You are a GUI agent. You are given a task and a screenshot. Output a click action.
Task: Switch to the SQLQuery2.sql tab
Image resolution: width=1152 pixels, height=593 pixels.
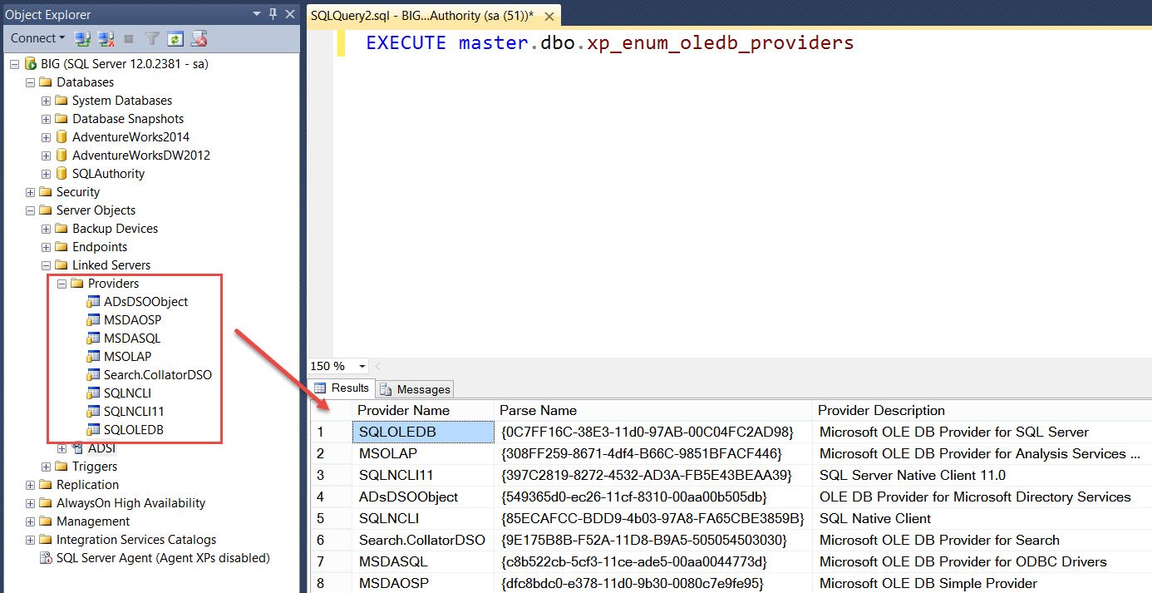(421, 16)
